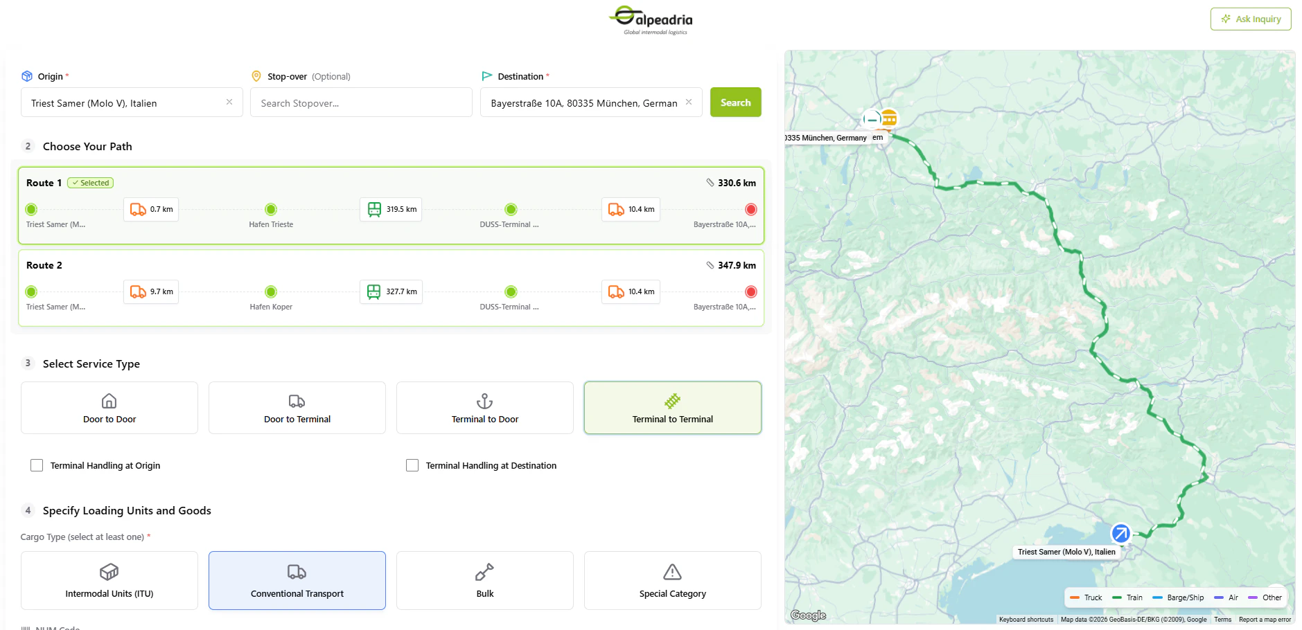Click the globe icon next to Origin
Screen dimensions: 1302x630
point(26,76)
